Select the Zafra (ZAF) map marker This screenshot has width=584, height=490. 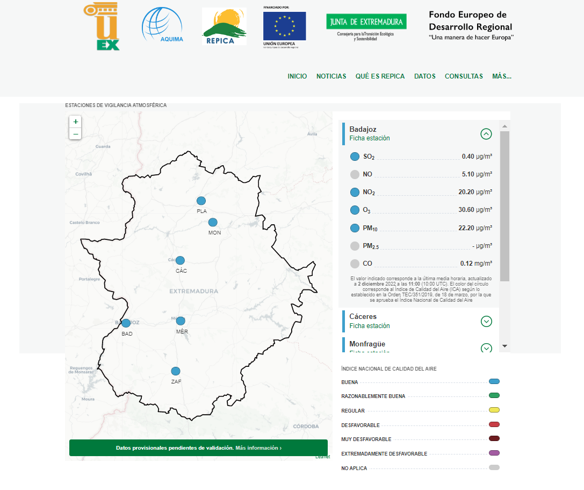pos(175,371)
